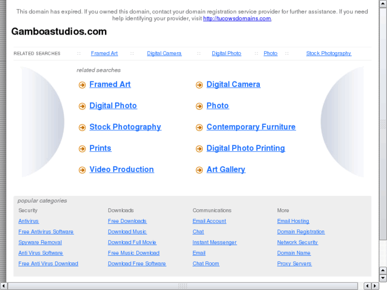Open the Spyware Removal link

coord(40,242)
